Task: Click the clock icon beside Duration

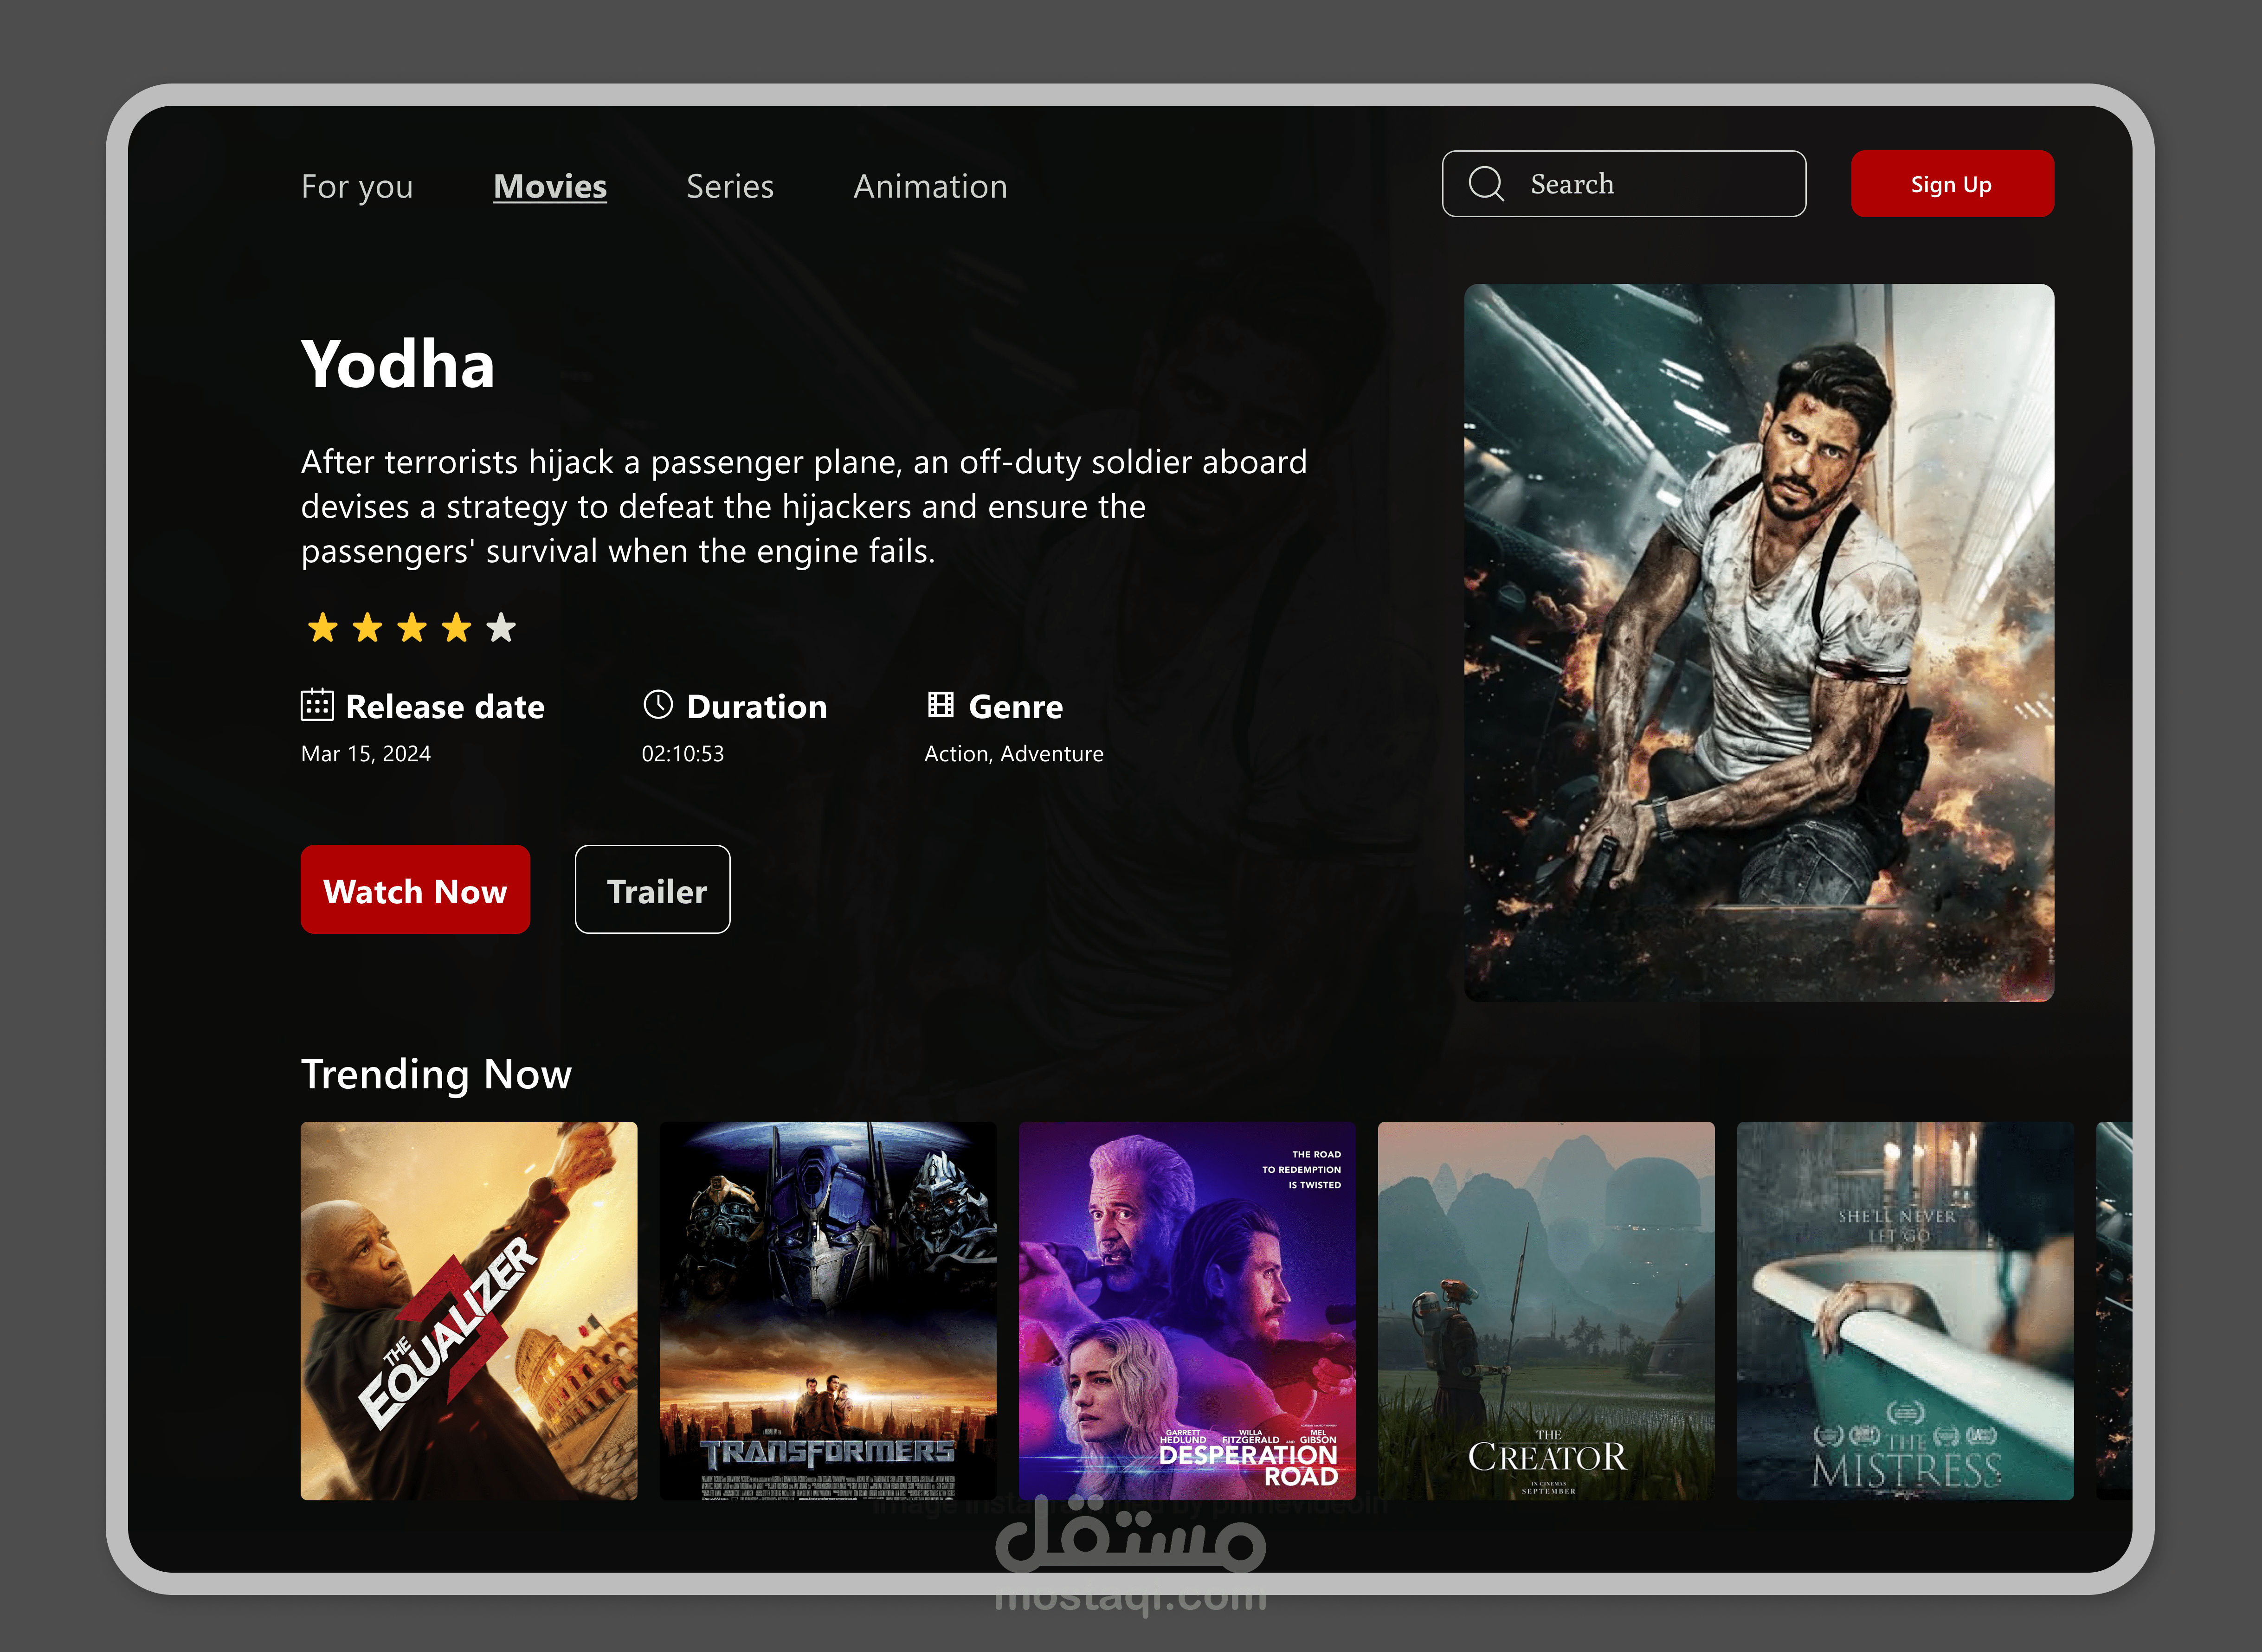Action: coord(658,704)
